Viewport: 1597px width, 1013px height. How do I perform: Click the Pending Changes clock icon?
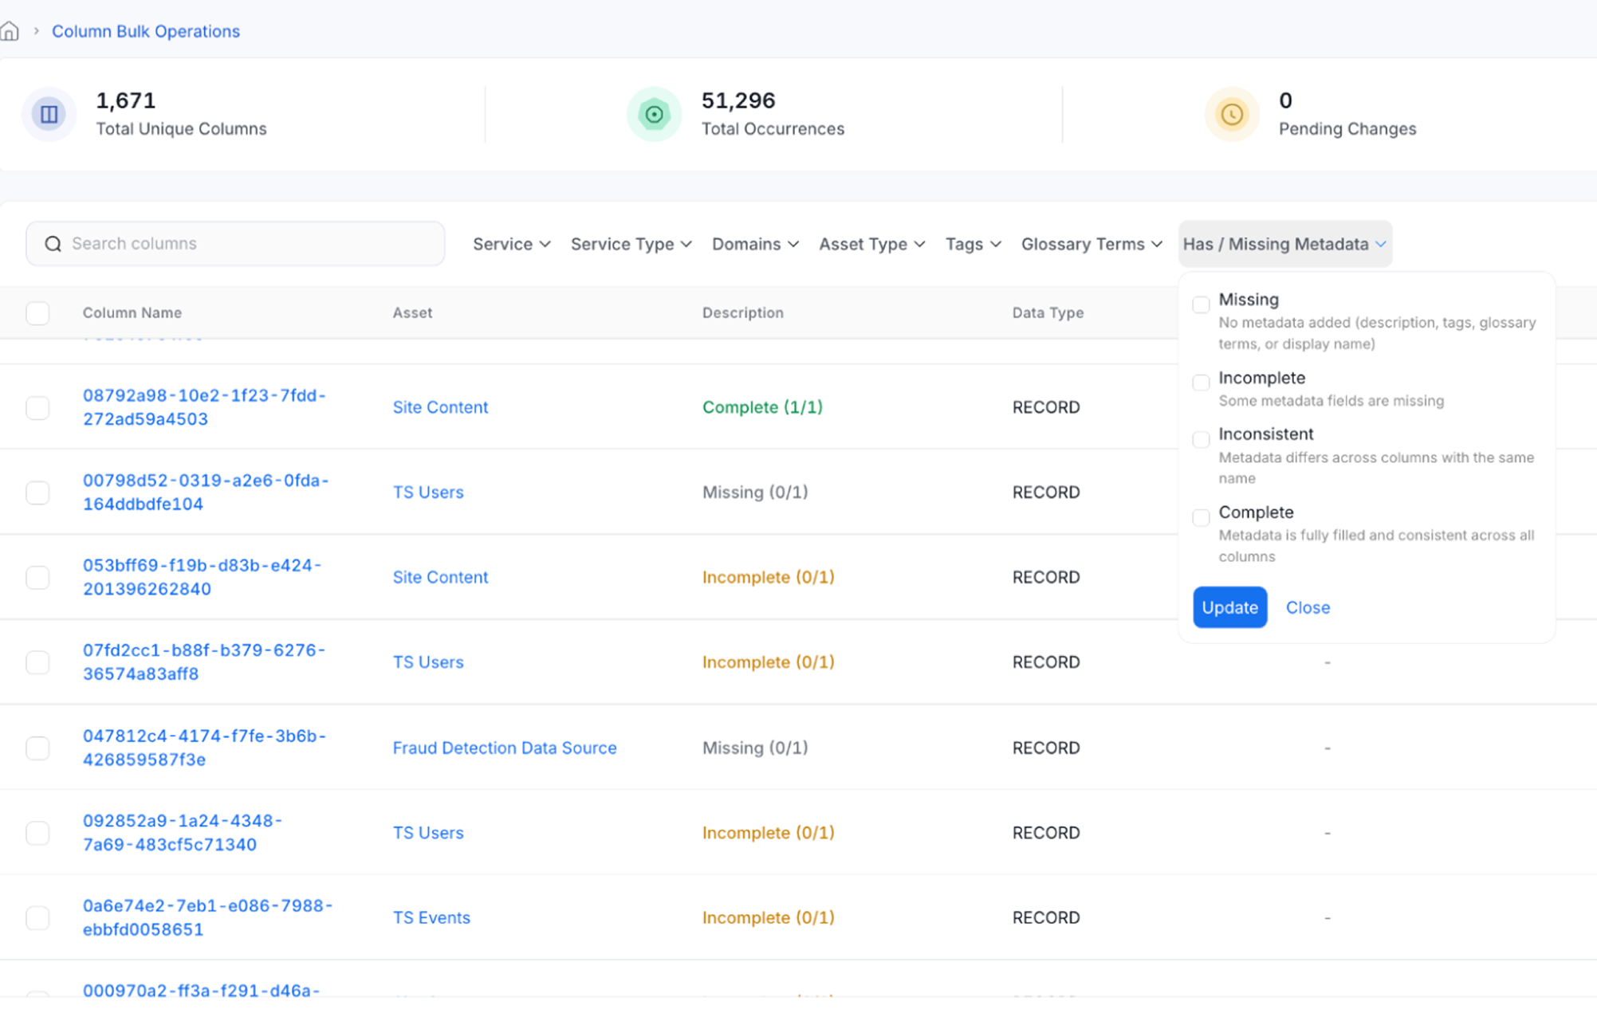1232,114
